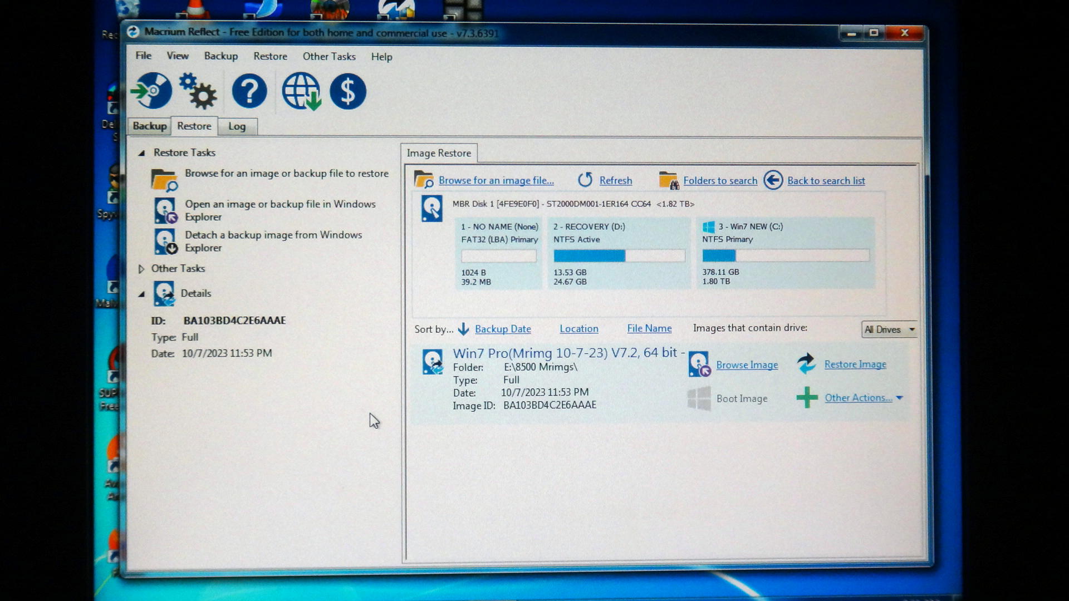Screen dimensions: 1069x601
Task: Open the File menu
Action: 143,56
